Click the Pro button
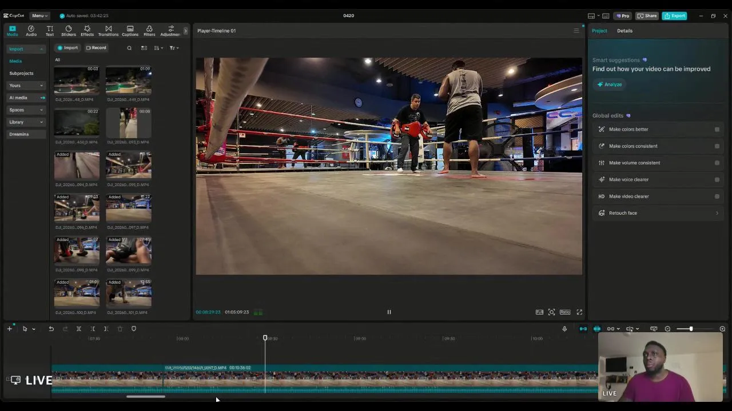 [623, 16]
